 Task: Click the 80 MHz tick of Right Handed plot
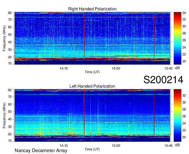point(10,13)
